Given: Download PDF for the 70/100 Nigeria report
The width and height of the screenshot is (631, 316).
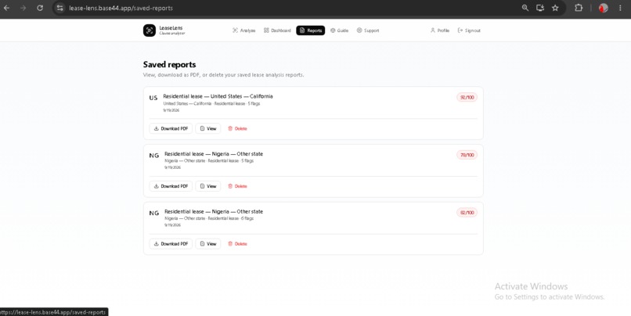Looking at the screenshot, I should pyautogui.click(x=171, y=186).
